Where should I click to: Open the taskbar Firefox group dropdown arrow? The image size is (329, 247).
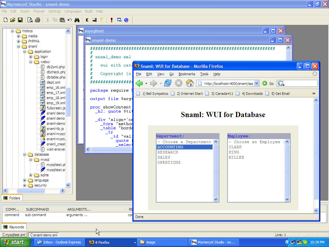click(x=135, y=242)
